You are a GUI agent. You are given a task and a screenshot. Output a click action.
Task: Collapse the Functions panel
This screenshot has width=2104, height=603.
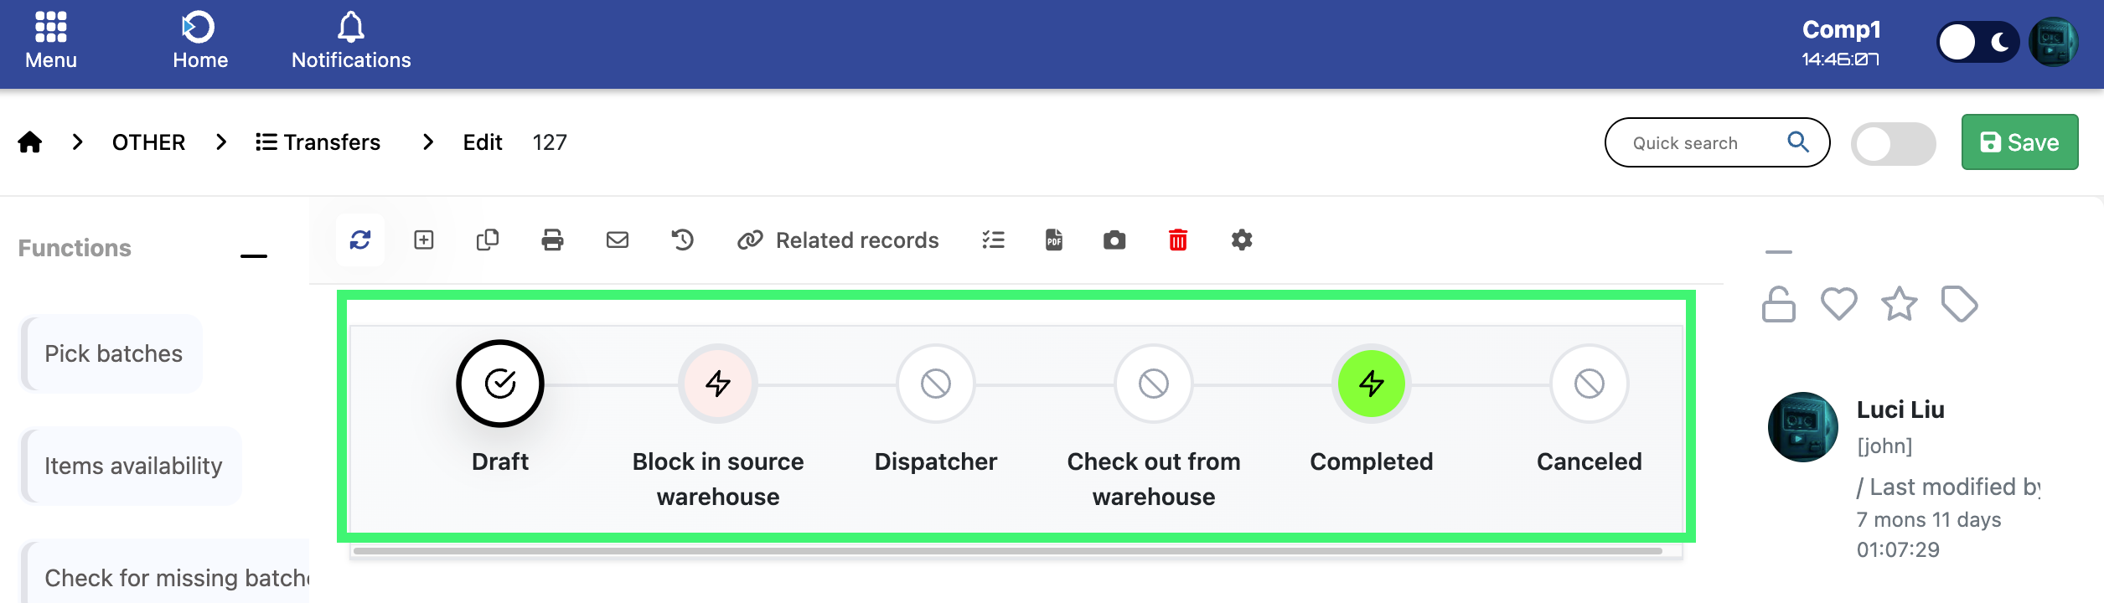click(253, 255)
